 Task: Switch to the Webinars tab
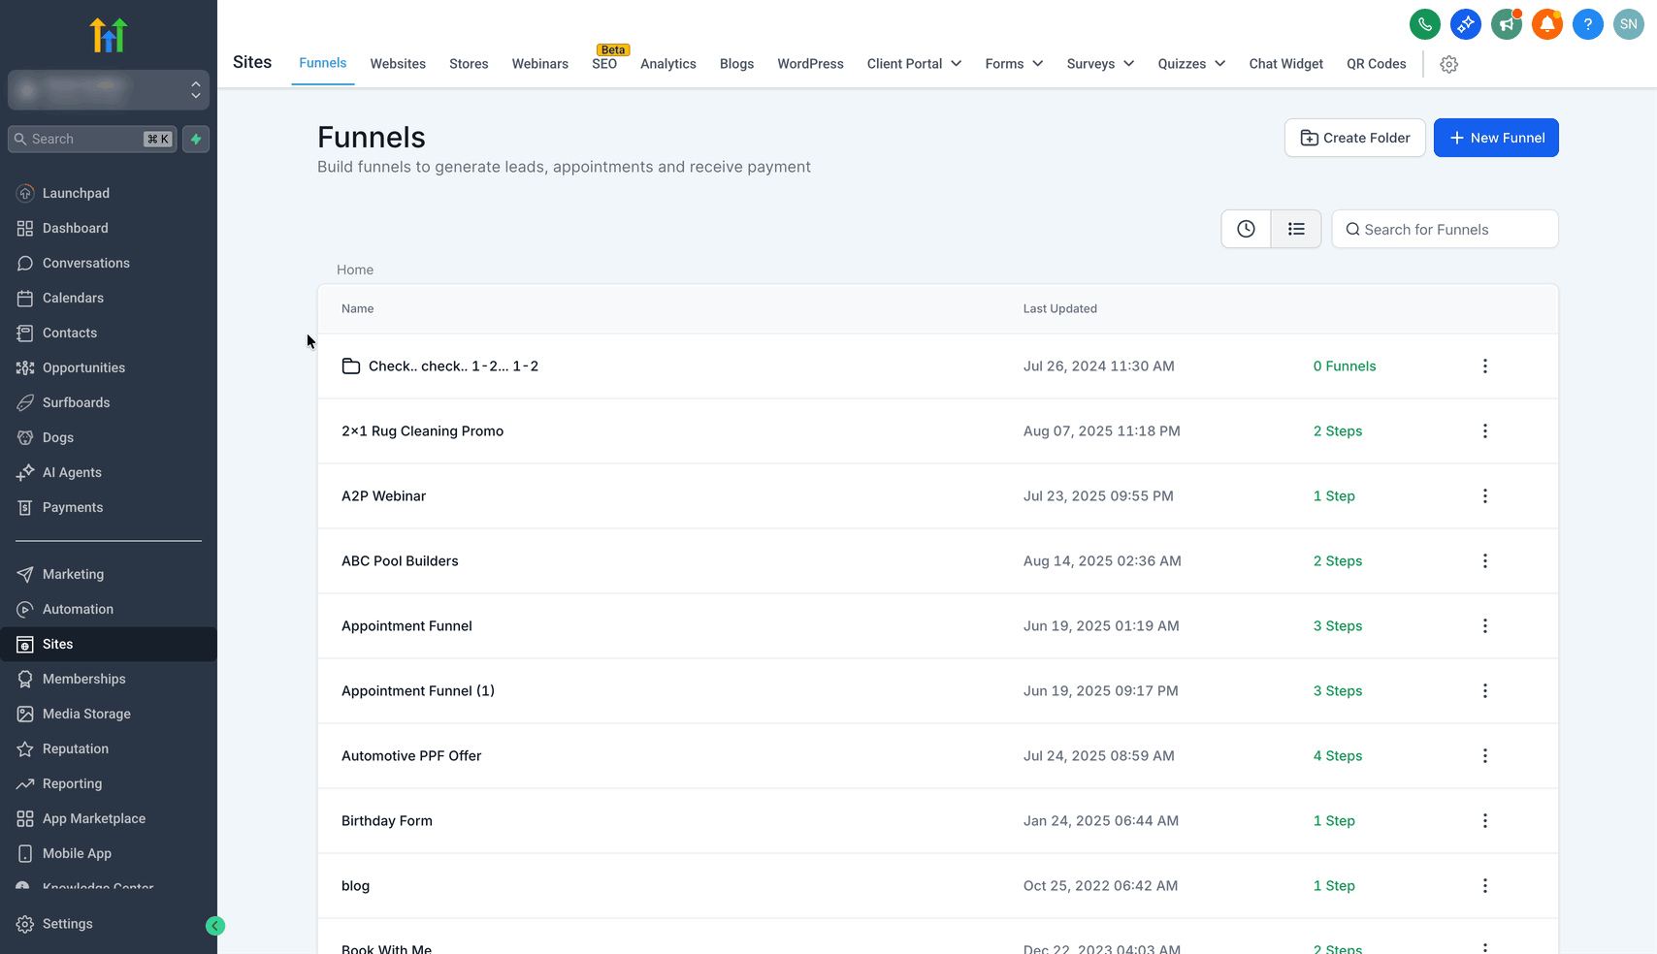tap(540, 64)
